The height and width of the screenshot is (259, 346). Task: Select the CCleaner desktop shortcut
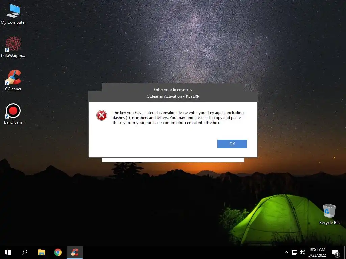(x=13, y=80)
